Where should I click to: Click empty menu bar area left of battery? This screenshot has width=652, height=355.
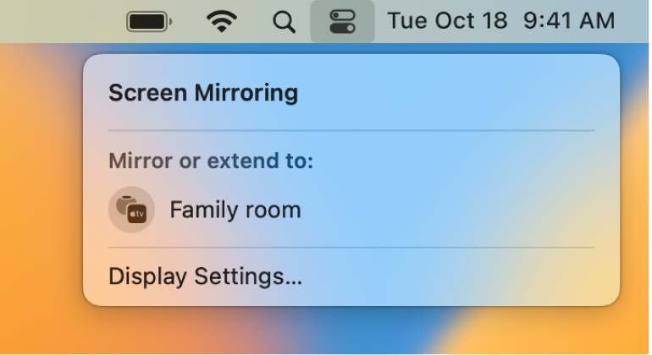[59, 22]
